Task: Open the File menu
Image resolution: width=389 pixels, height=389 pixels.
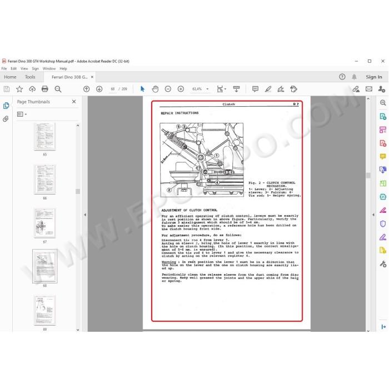Action: click(x=4, y=69)
